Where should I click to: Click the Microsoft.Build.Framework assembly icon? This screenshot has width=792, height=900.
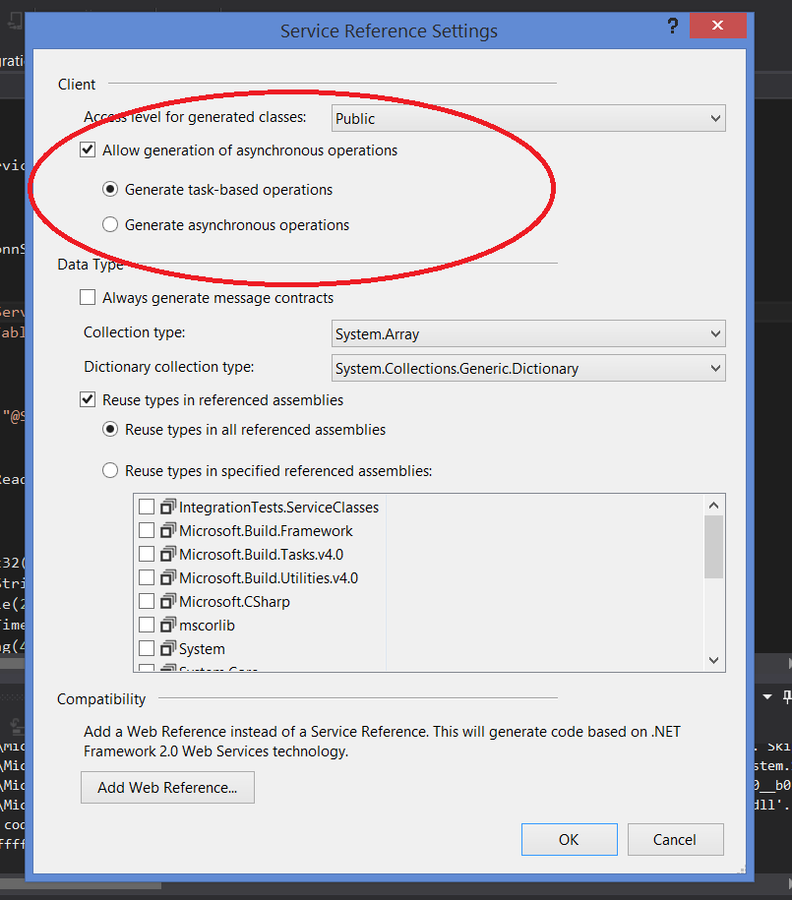pyautogui.click(x=167, y=531)
